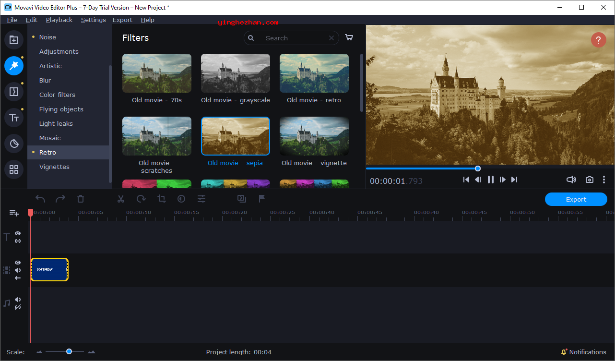Skip to previous clip button

coord(466,180)
